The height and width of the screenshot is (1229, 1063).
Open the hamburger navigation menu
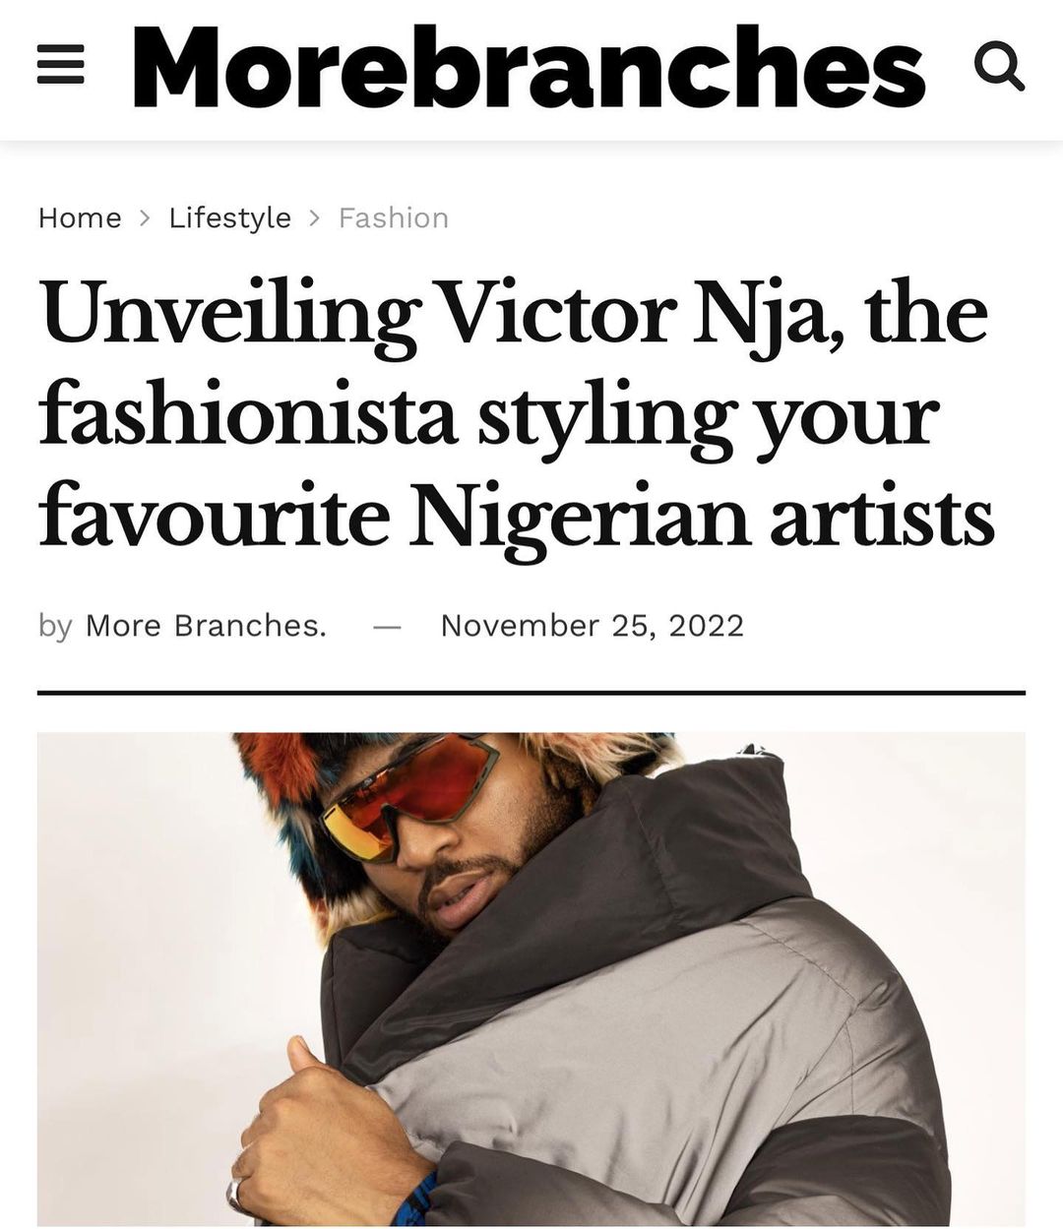tap(60, 68)
